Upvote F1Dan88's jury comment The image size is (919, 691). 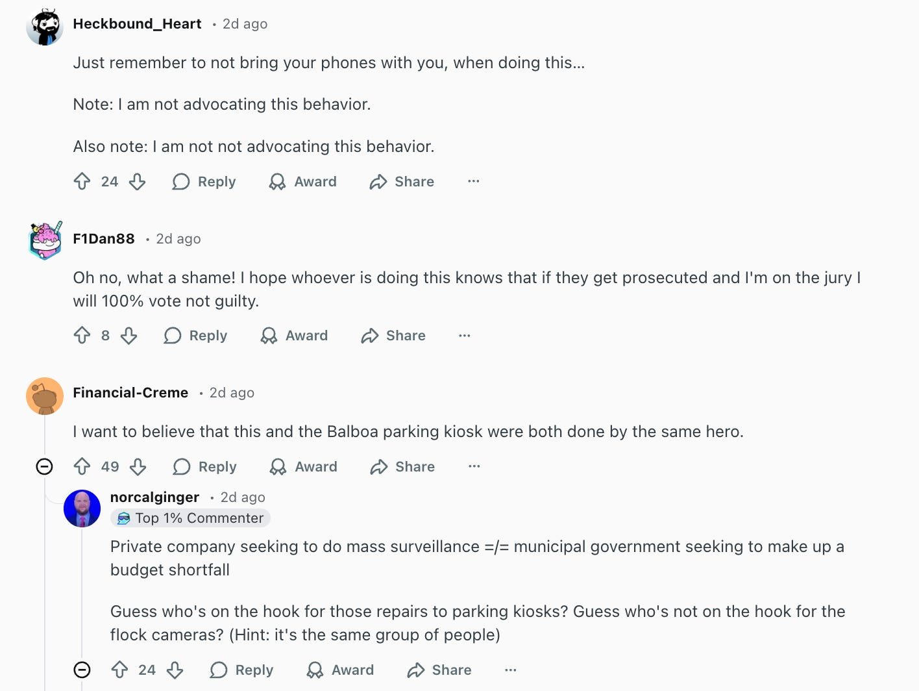pos(82,335)
